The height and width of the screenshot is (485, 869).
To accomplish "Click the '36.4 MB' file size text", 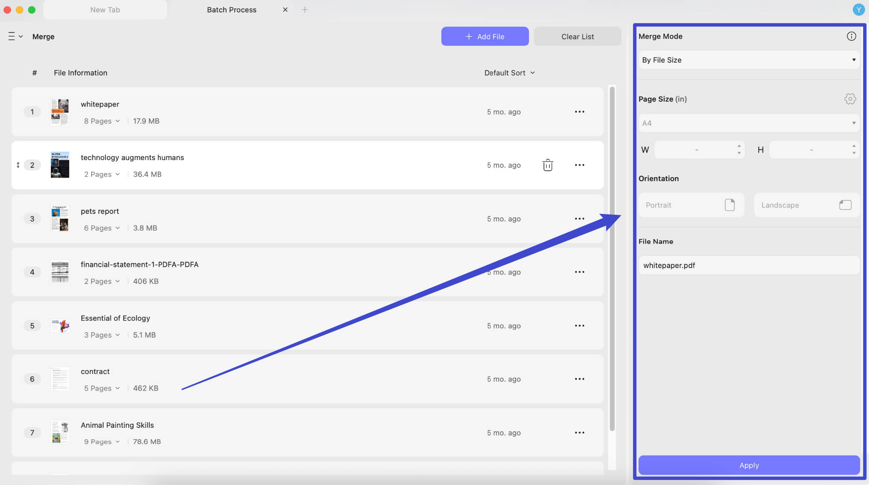I will (x=147, y=175).
